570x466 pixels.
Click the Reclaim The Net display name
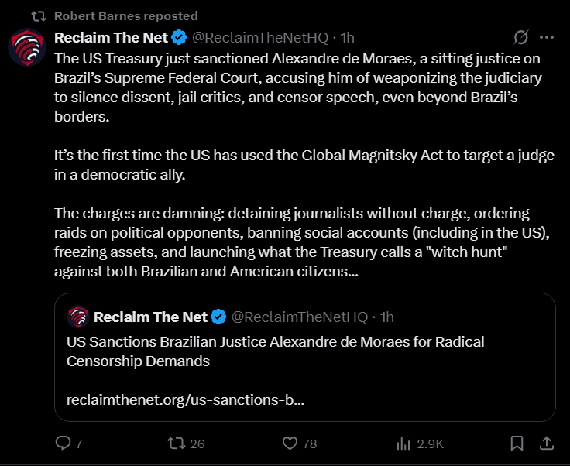(112, 37)
